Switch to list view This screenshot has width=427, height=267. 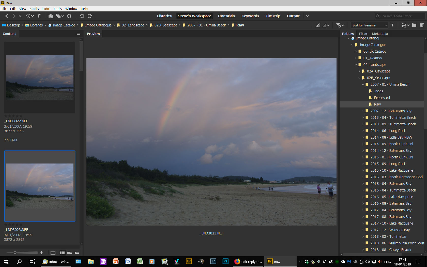[x=77, y=253]
